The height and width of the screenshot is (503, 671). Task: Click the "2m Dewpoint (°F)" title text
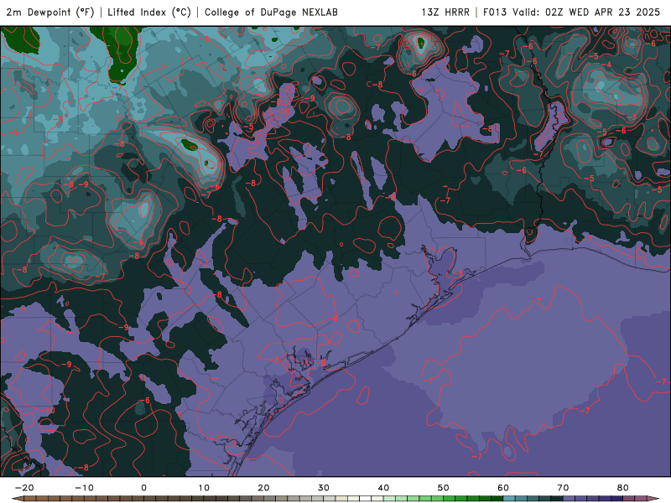(x=50, y=12)
